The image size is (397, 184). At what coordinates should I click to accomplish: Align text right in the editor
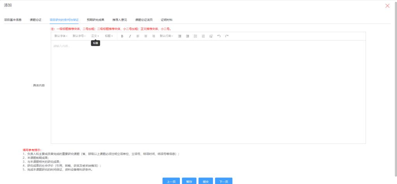click(x=154, y=36)
